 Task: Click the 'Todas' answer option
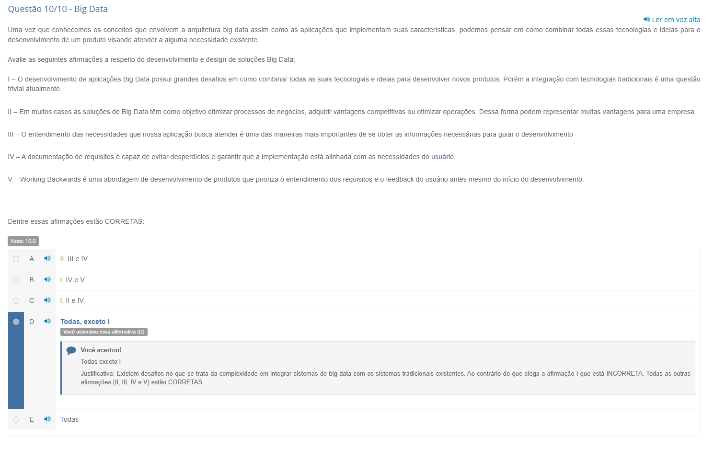(69, 419)
